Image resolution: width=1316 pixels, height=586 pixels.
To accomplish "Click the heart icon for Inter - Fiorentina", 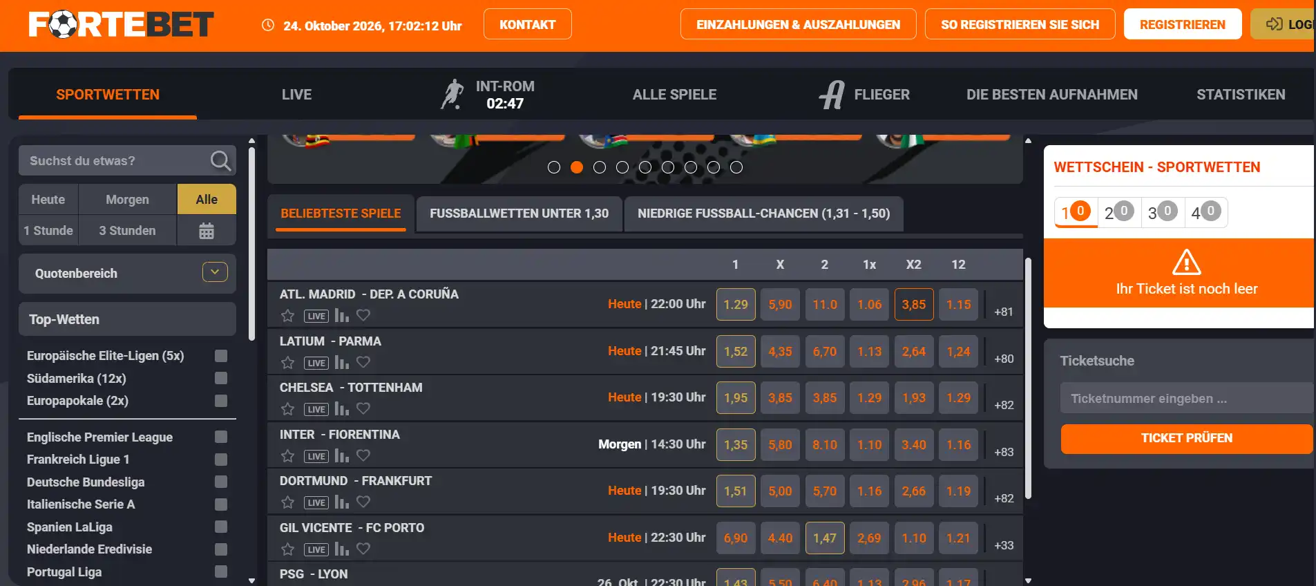I will pyautogui.click(x=363, y=455).
